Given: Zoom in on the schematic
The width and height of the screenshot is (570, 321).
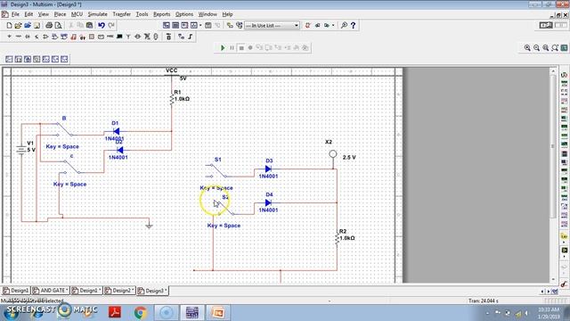Looking at the screenshot, I should (527, 47).
